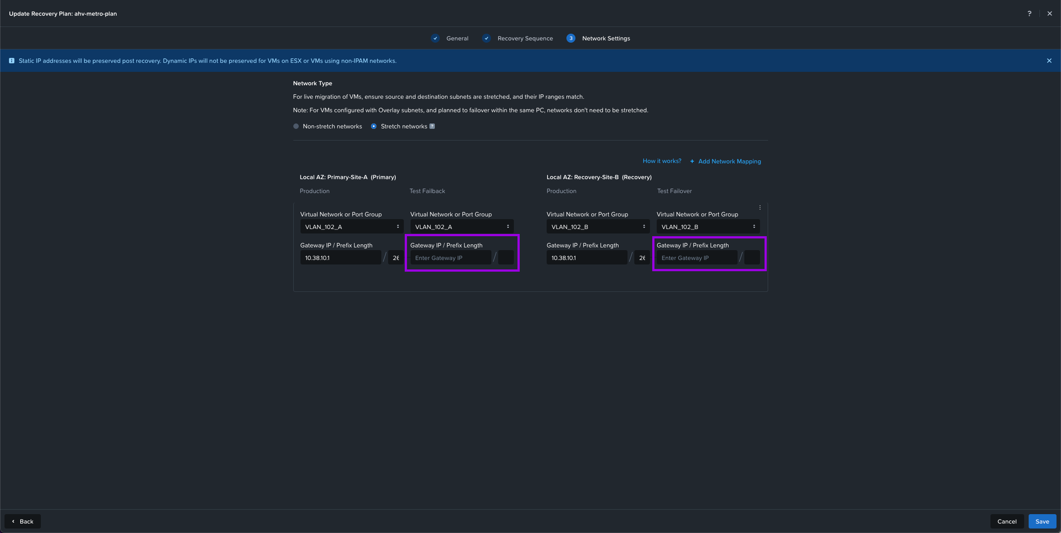Image resolution: width=1061 pixels, height=533 pixels.
Task: Select the Network Settings step tab
Action: (606, 38)
